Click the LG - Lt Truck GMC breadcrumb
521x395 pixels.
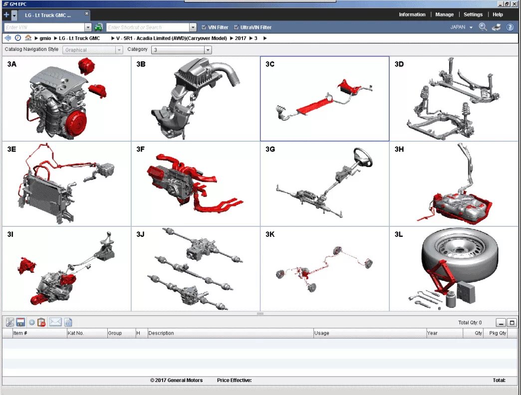(x=79, y=38)
